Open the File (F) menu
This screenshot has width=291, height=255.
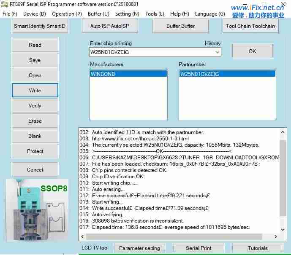[10, 14]
